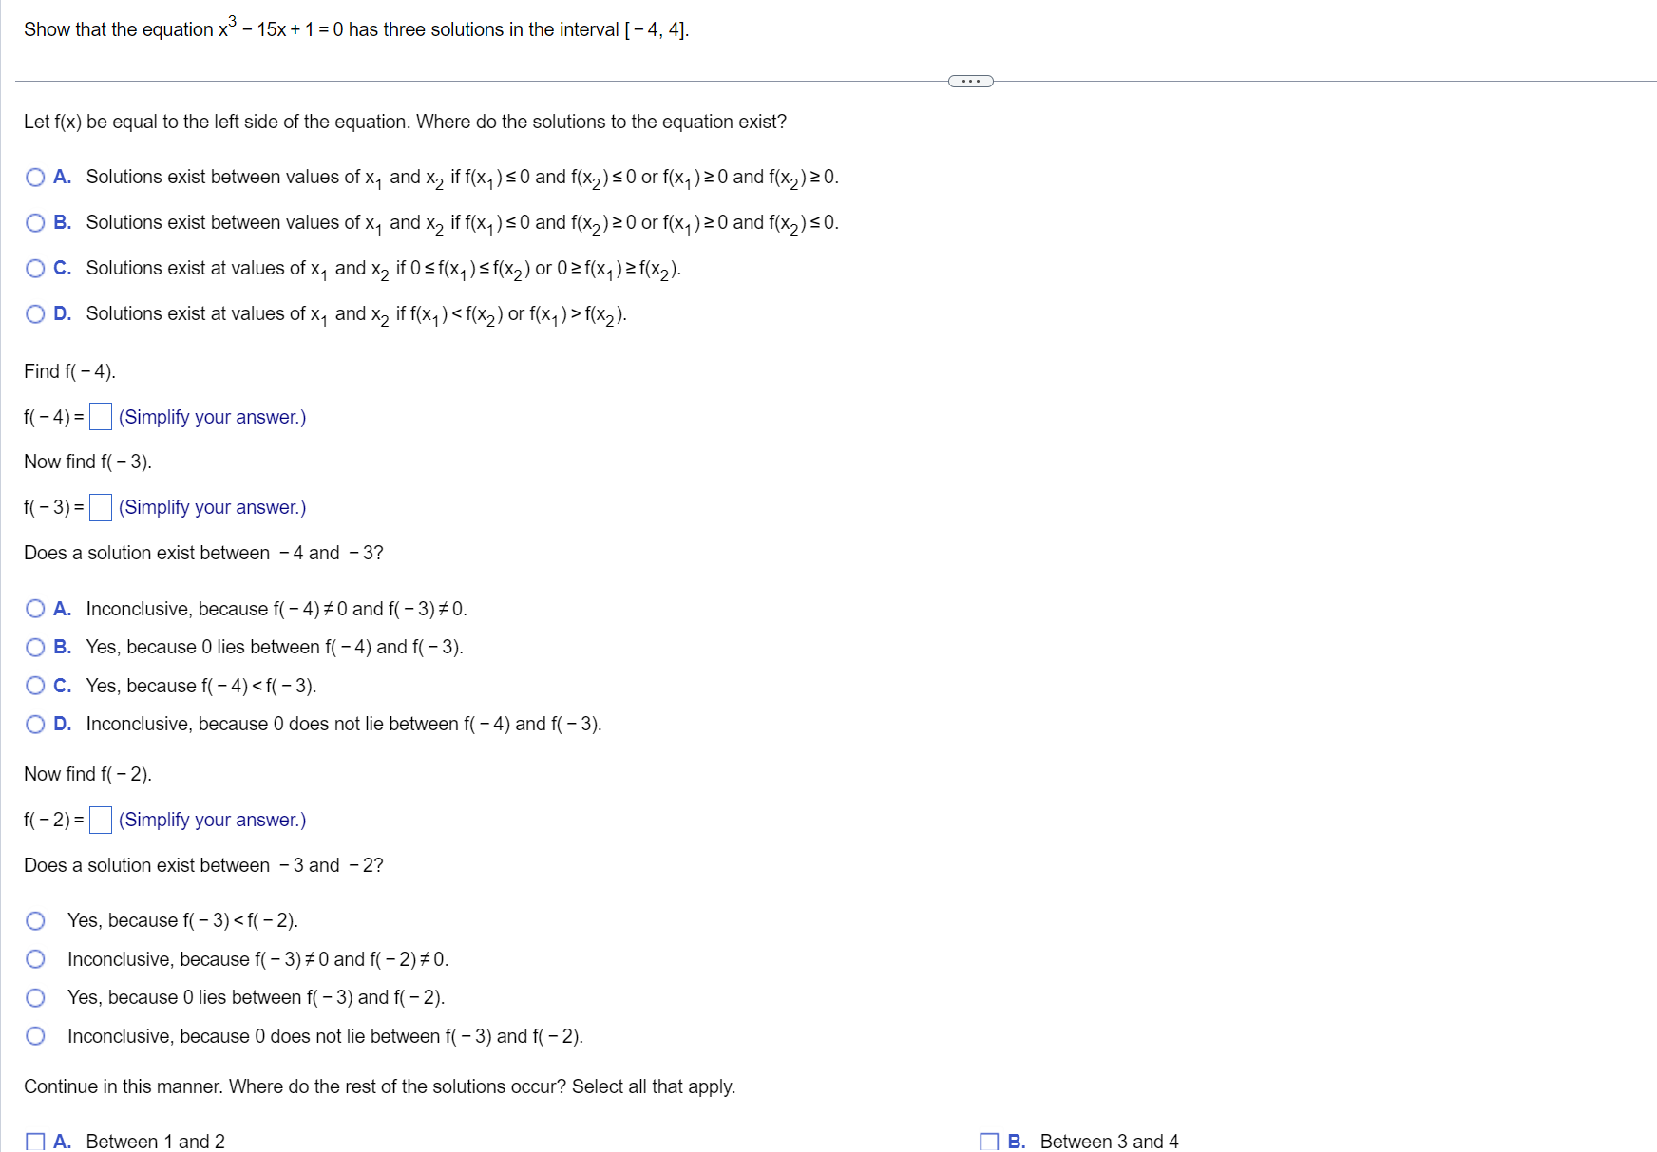Select radio option D with f(x1)<f(x2)
1657x1152 pixels.
click(x=35, y=313)
